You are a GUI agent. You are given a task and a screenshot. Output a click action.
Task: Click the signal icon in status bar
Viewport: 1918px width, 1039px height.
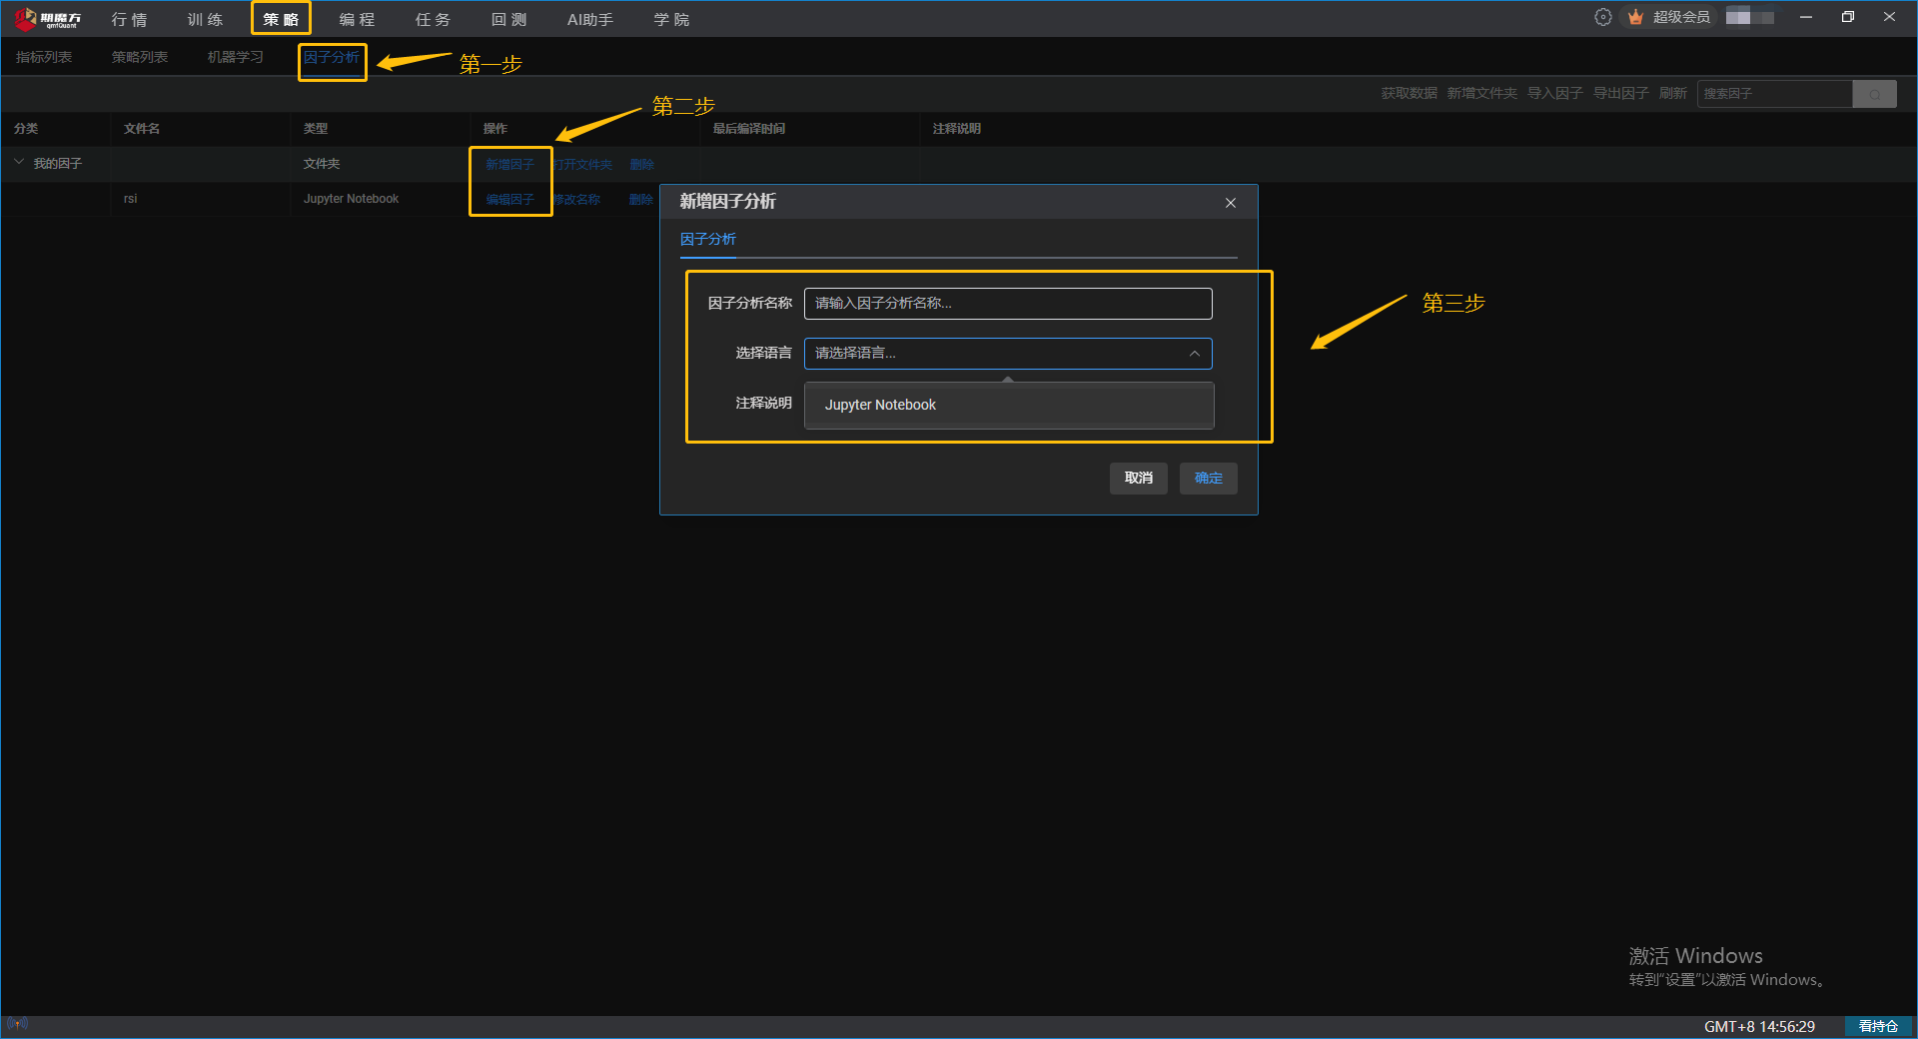coord(17,1024)
